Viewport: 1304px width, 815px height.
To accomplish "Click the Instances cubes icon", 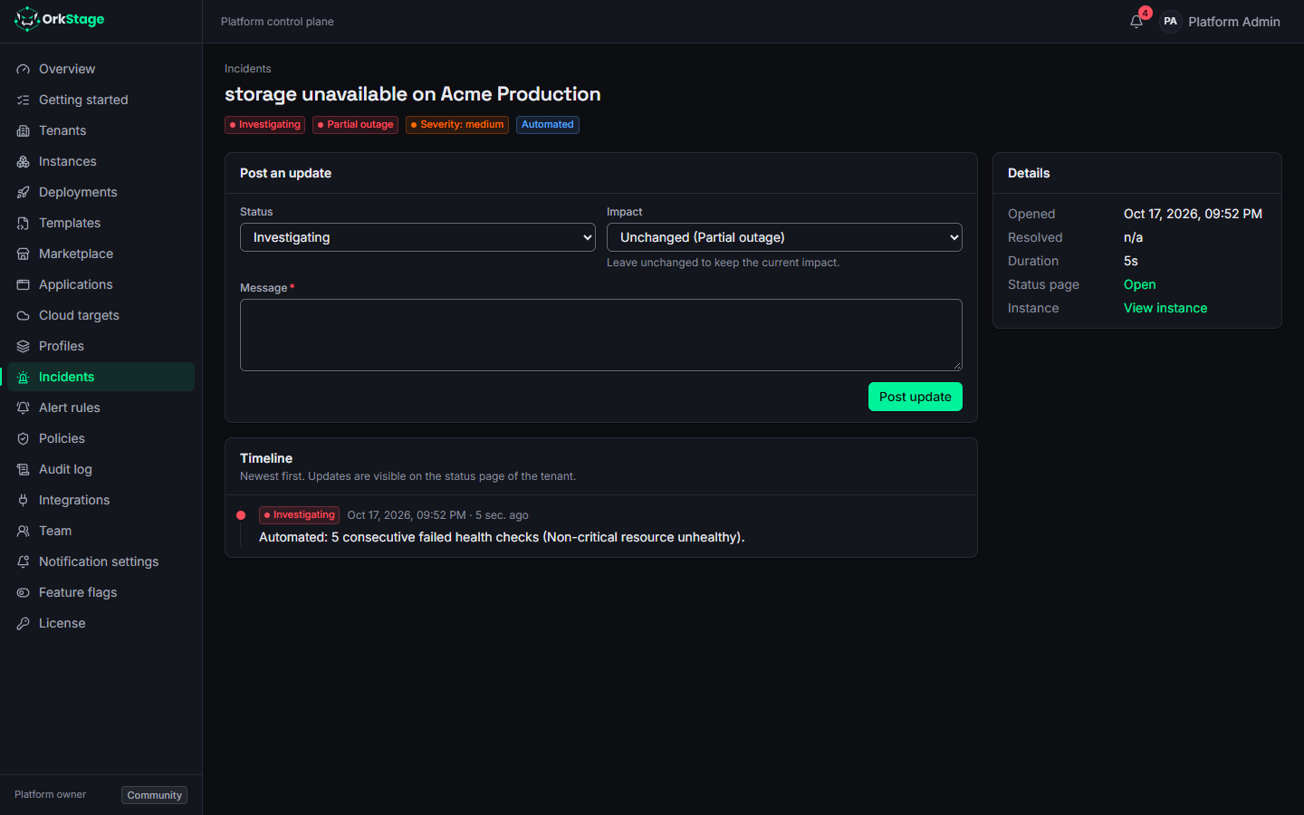I will click(24, 161).
